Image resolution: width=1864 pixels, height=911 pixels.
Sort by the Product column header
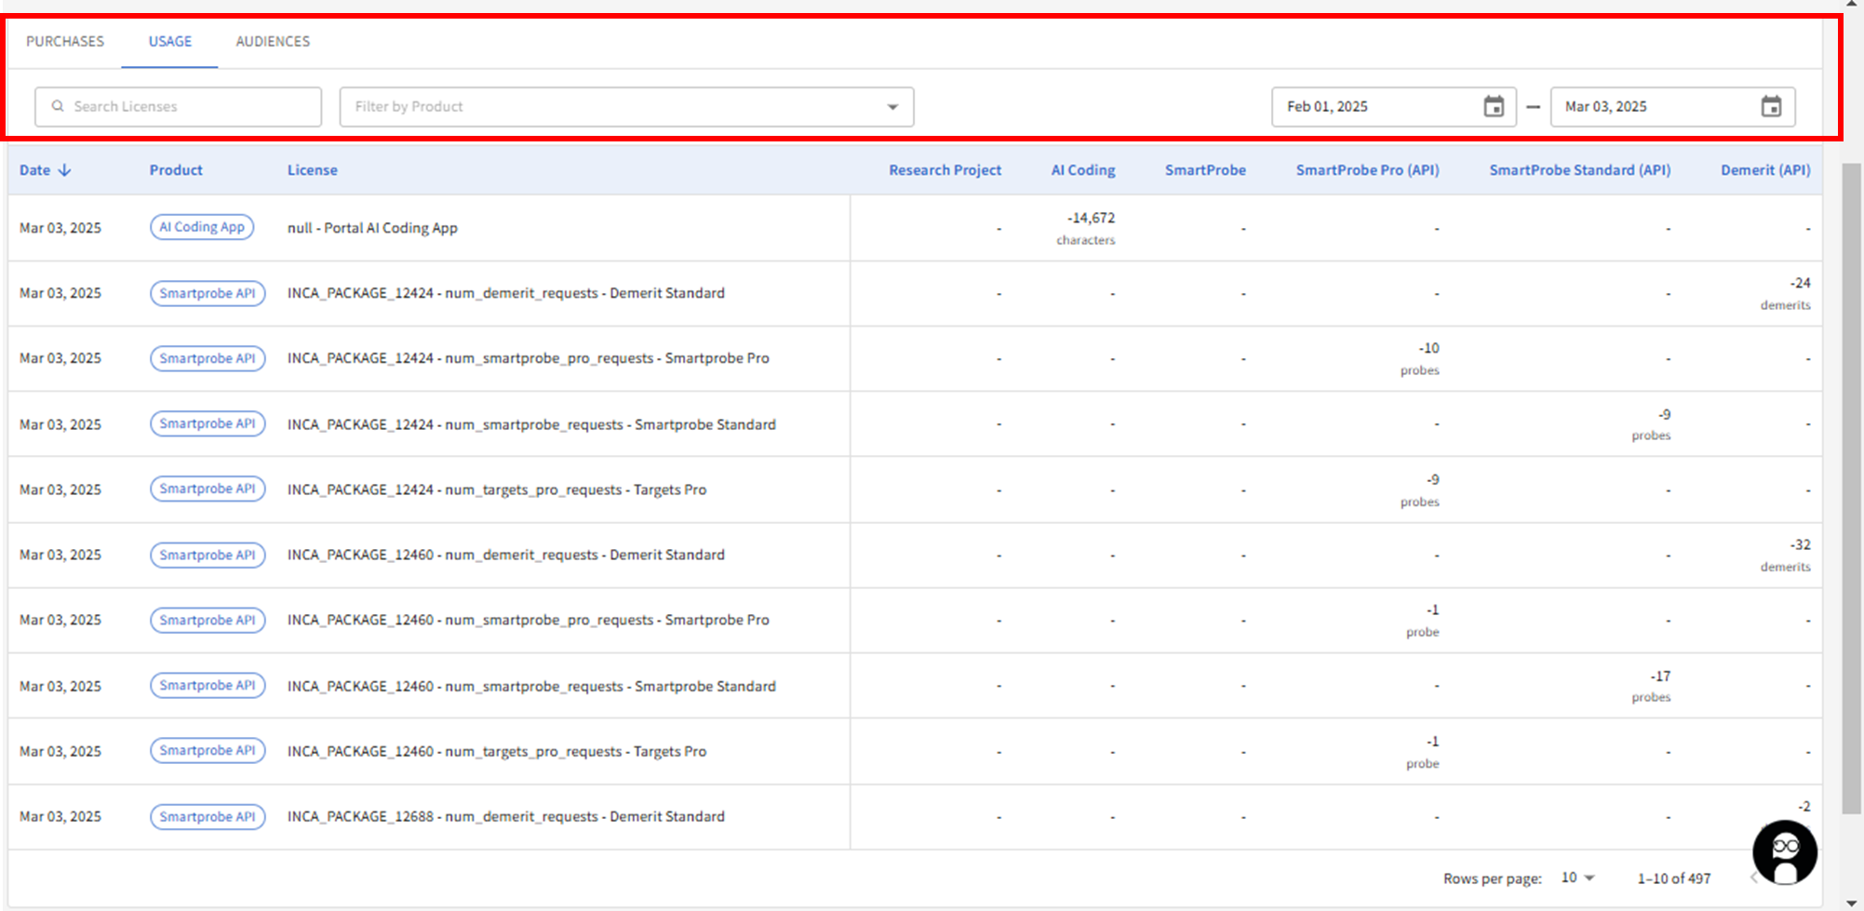tap(176, 170)
